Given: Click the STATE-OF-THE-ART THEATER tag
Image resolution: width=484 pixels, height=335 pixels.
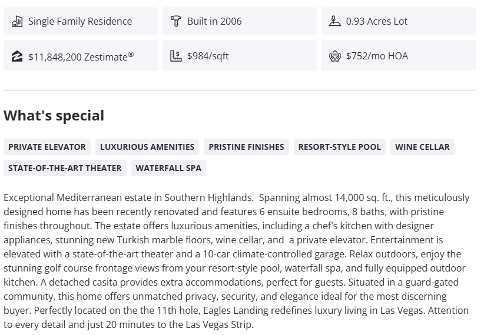Looking at the screenshot, I should point(65,168).
